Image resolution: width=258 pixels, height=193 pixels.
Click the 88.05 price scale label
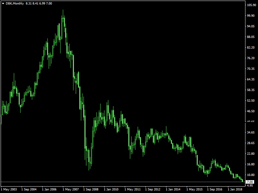coord(251,37)
